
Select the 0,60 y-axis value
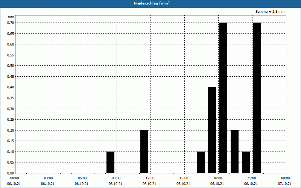[x=11, y=44]
